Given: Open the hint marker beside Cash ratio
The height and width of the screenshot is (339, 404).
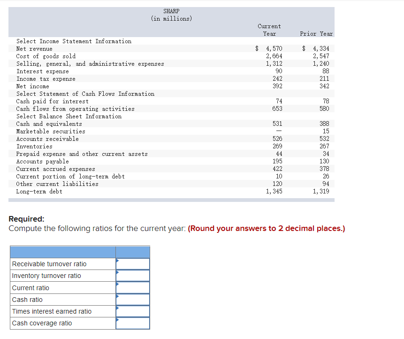Looking at the screenshot, I should point(117,296).
